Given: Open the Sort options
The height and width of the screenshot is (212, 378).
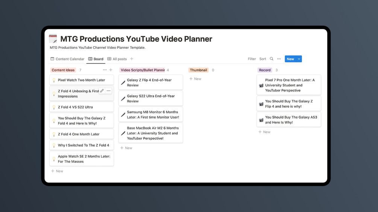Looking at the screenshot, I should pos(263,59).
